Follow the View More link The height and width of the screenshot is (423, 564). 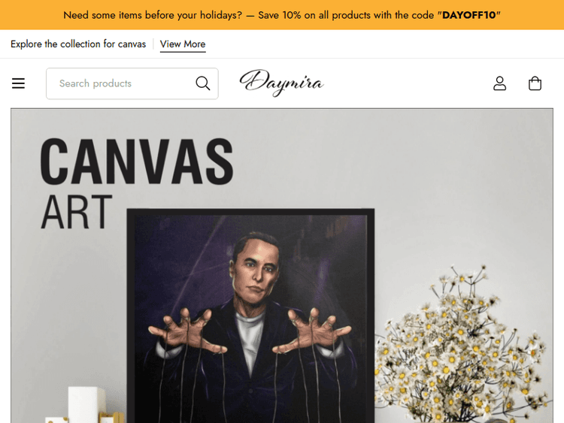click(183, 44)
